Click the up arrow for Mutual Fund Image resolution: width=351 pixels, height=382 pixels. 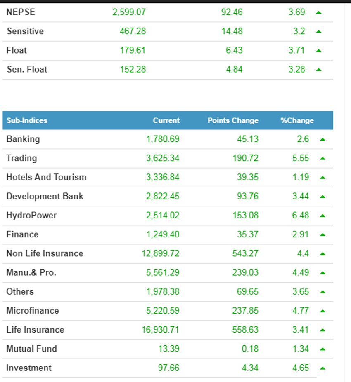click(x=323, y=349)
